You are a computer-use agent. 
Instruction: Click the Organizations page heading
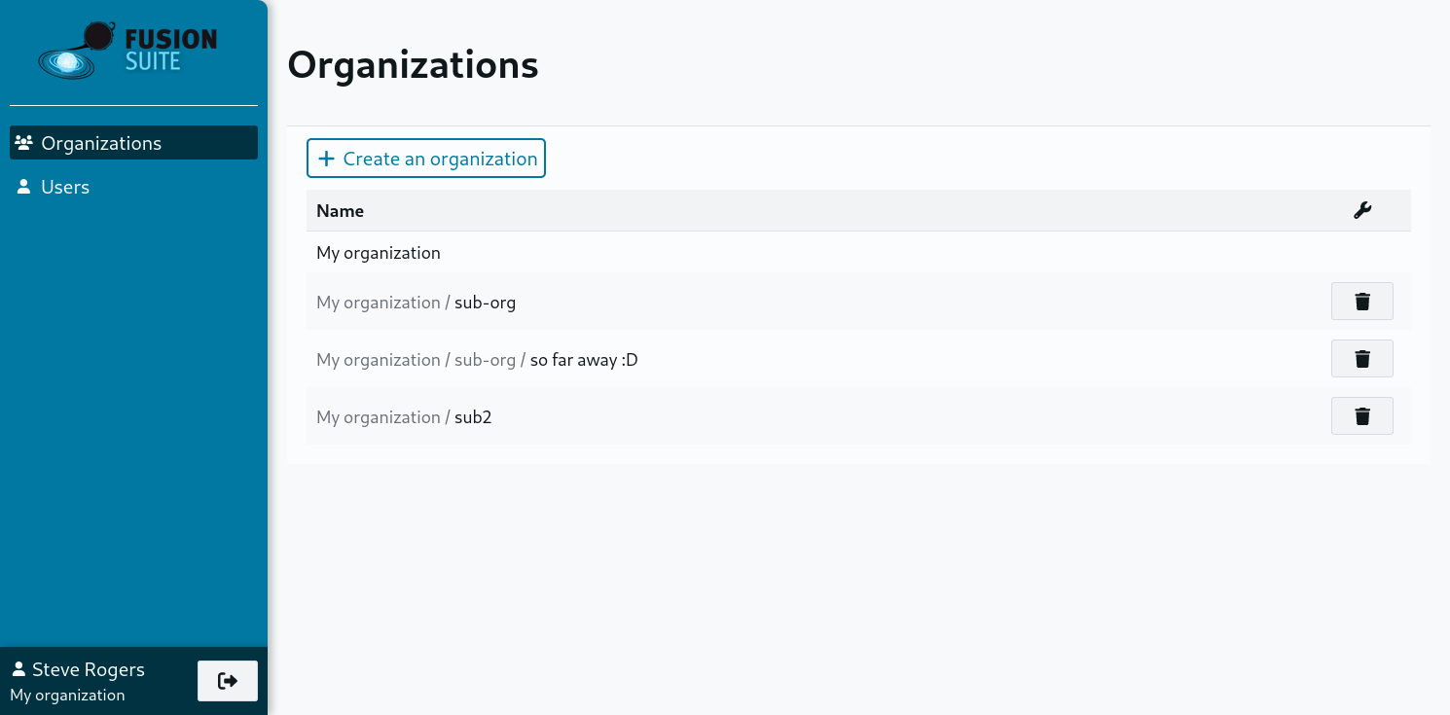(x=413, y=65)
